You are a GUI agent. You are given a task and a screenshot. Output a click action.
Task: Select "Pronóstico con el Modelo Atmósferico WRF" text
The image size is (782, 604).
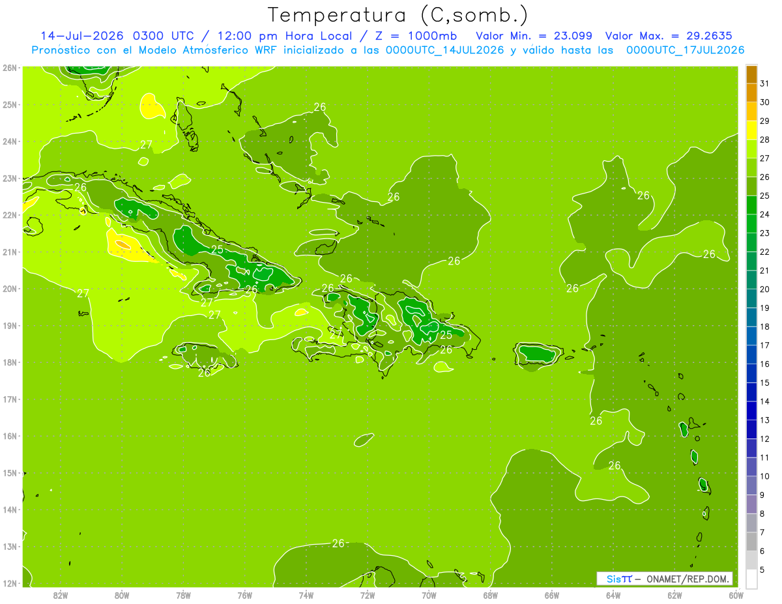(154, 50)
